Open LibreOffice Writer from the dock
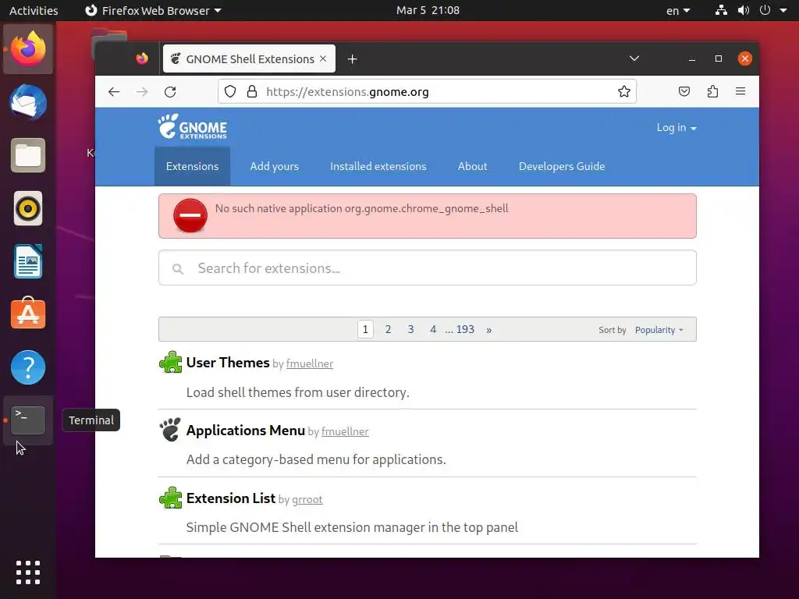This screenshot has width=799, height=599. pos(28,261)
